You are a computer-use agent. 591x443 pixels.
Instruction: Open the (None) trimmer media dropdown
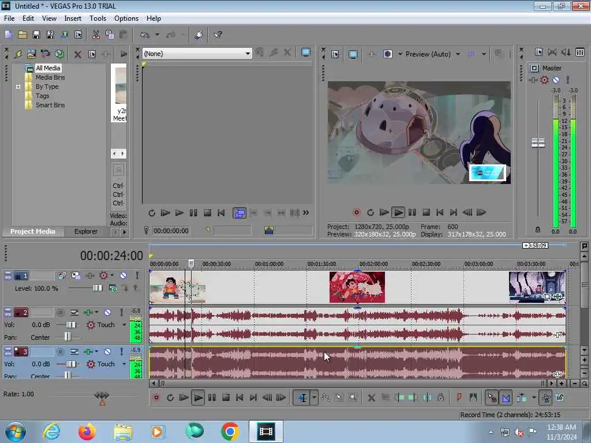click(248, 54)
